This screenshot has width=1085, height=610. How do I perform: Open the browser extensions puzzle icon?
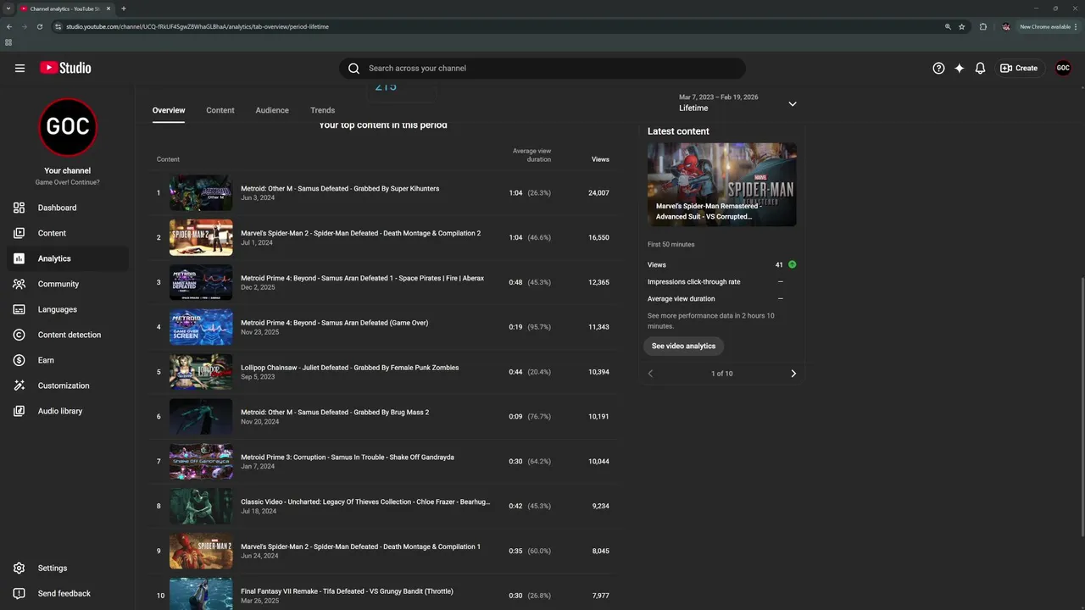tap(983, 27)
